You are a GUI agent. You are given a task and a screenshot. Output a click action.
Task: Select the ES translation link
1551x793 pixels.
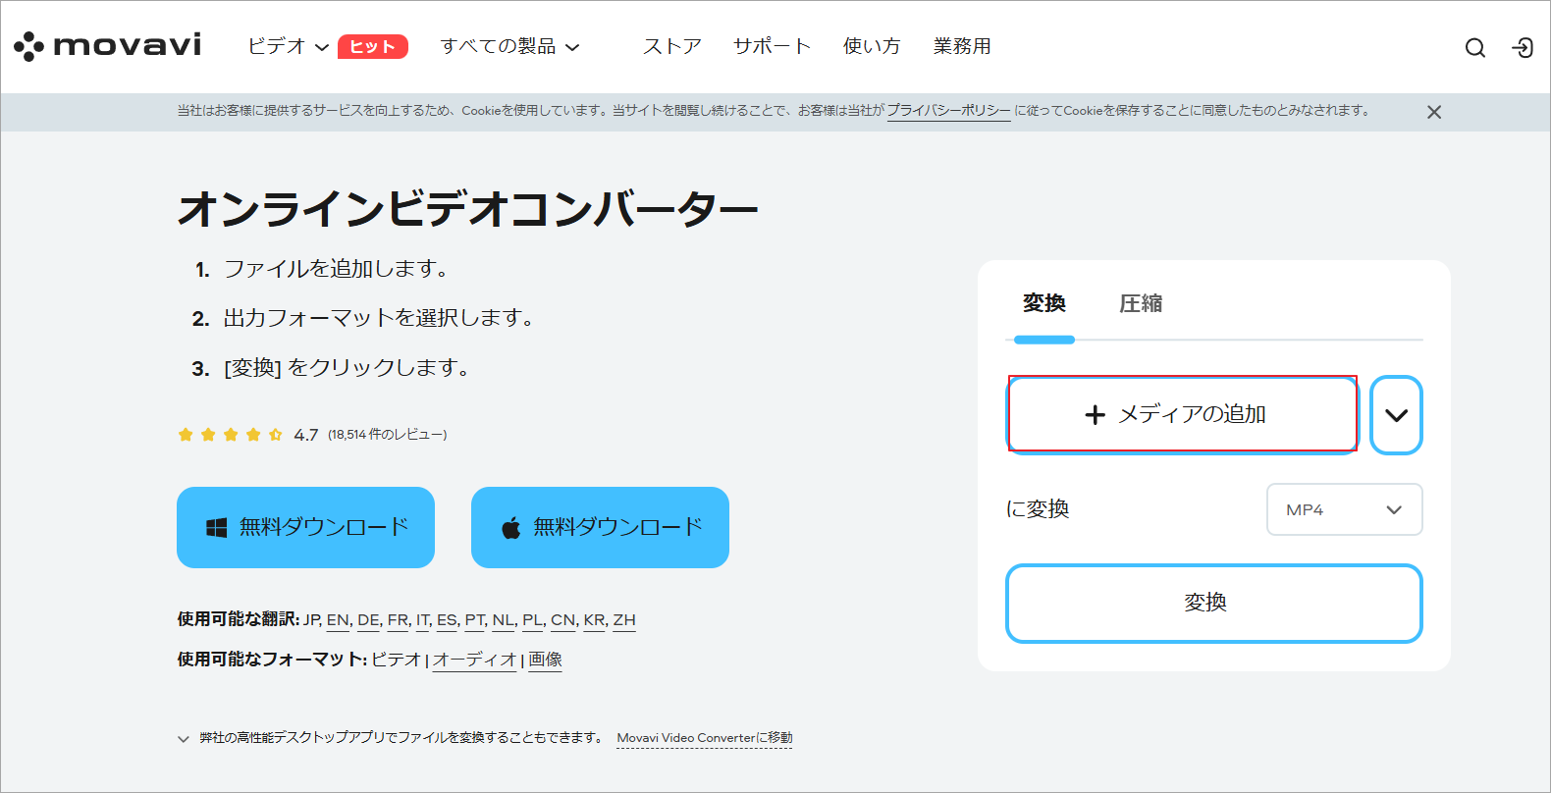447,620
